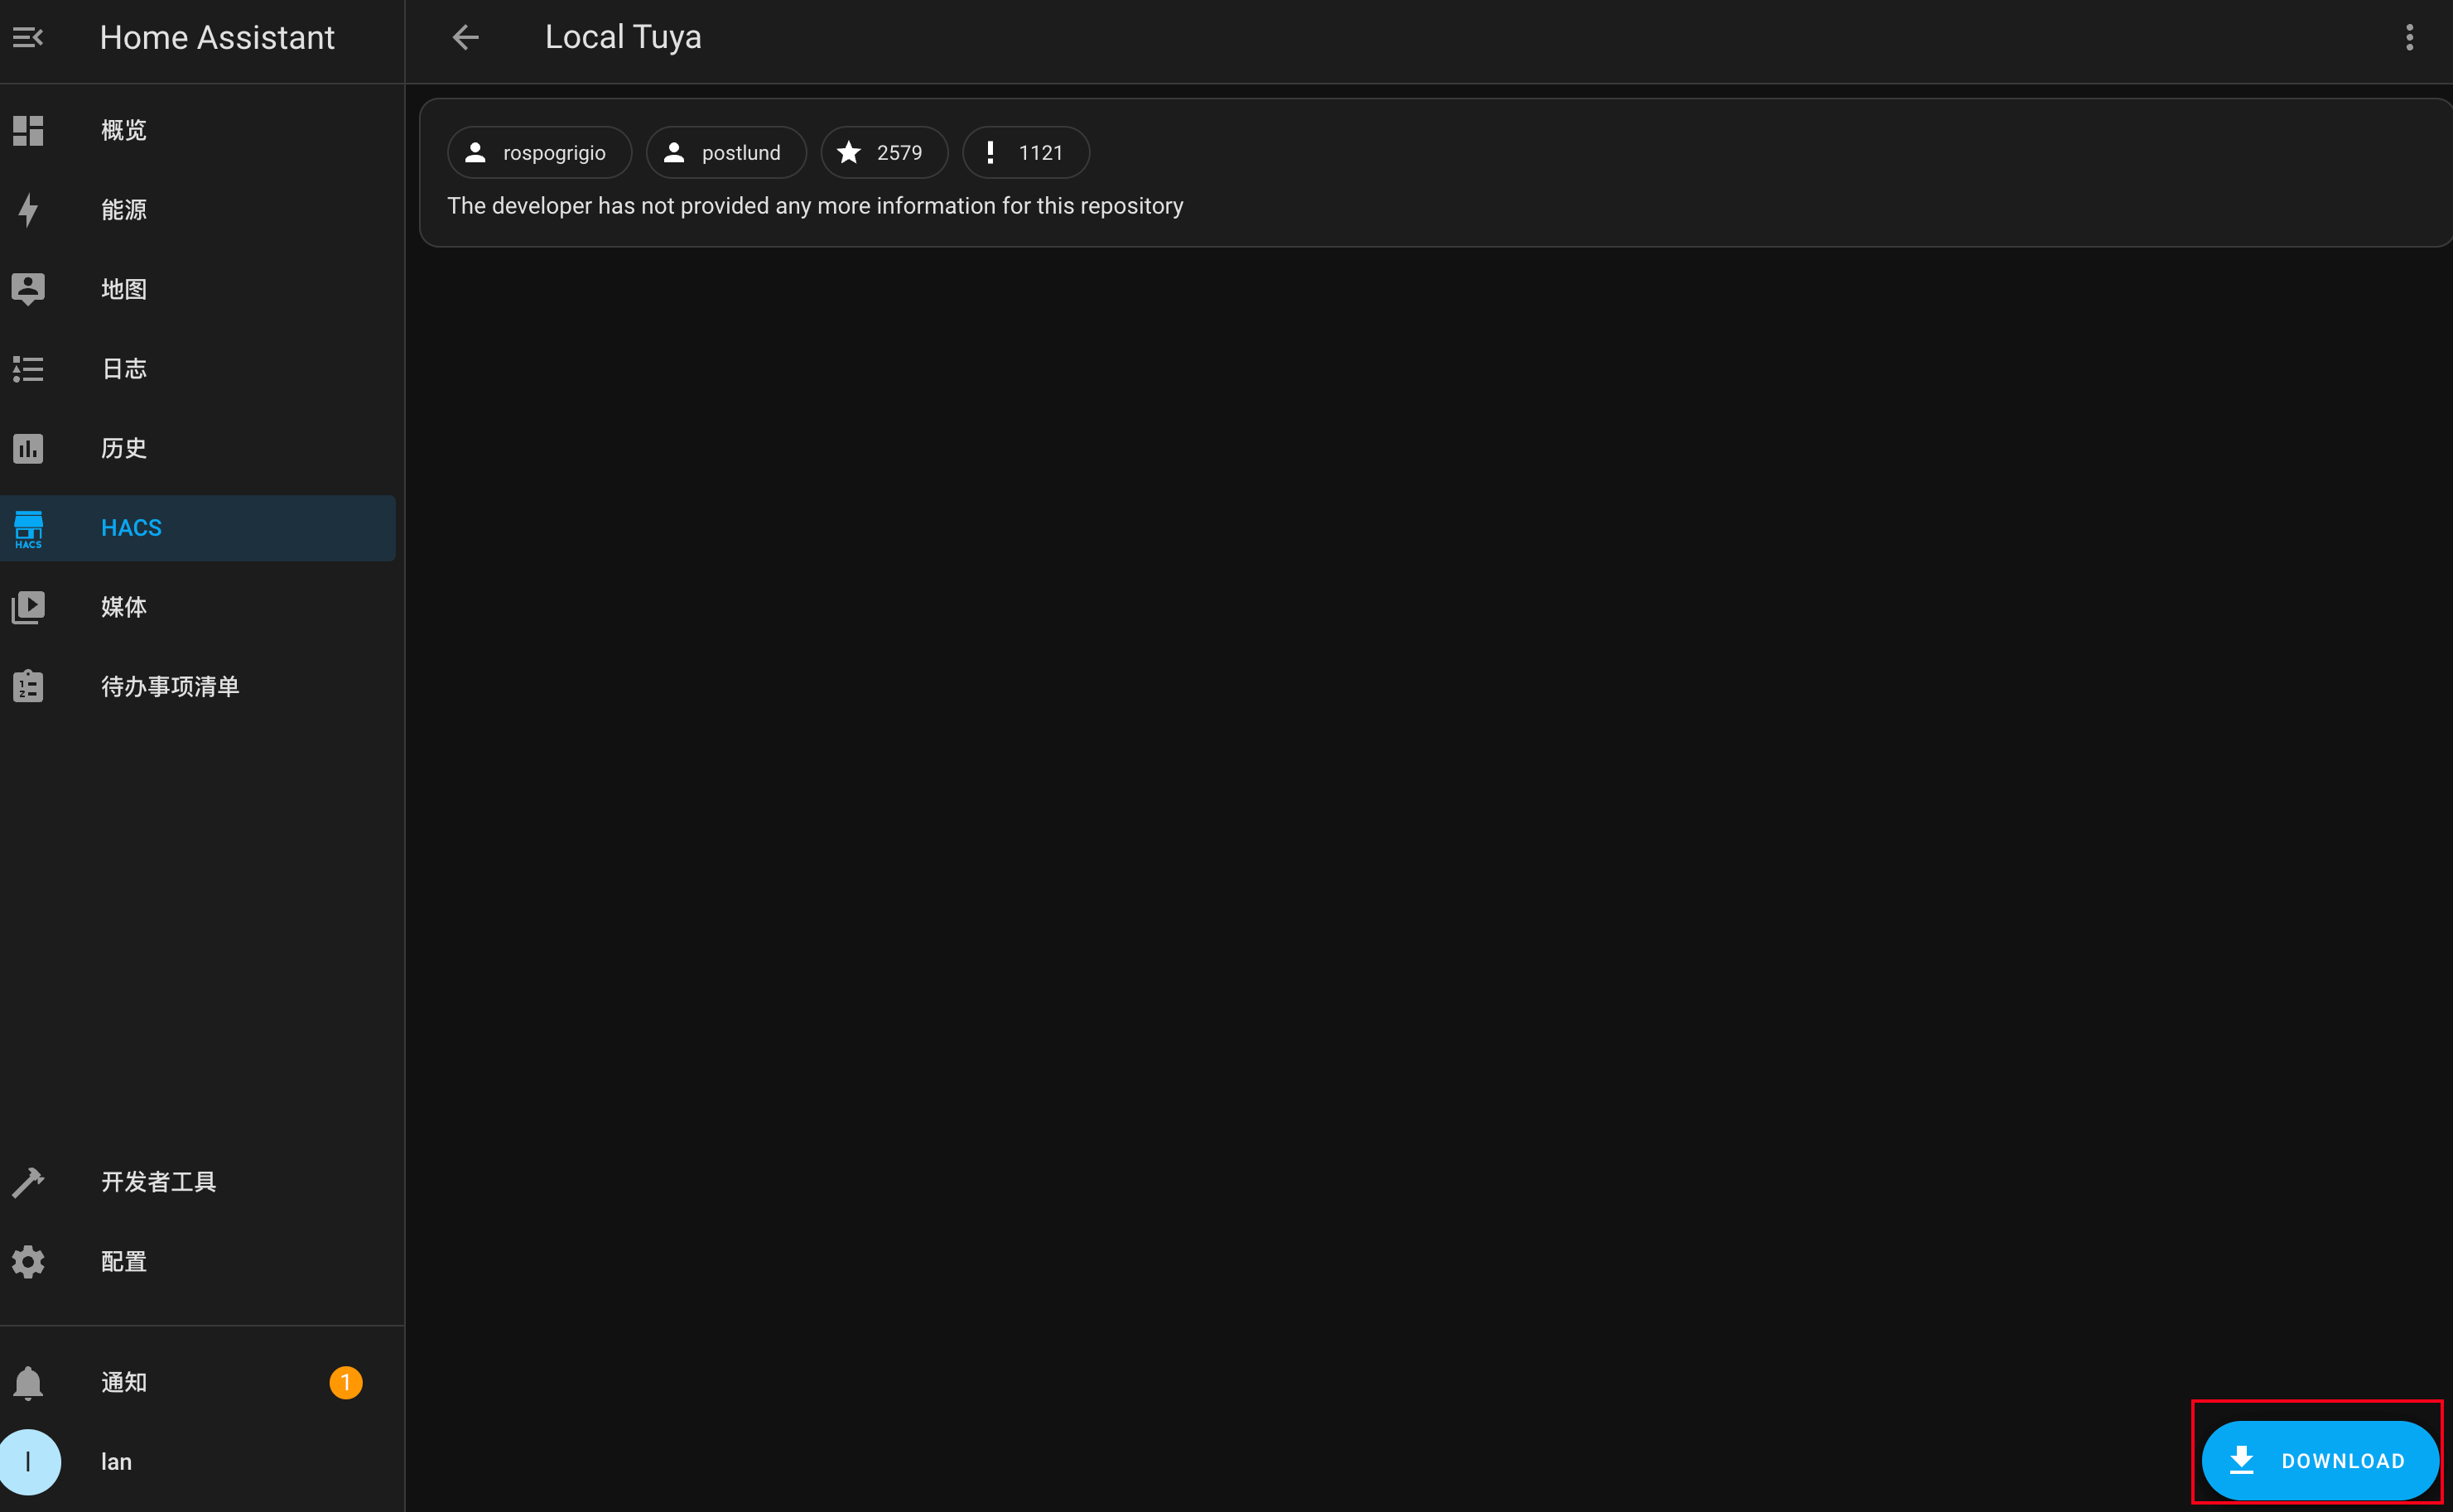This screenshot has width=2453, height=1512.
Task: Open 开发者工具 in the sidebar
Action: coord(198,1182)
